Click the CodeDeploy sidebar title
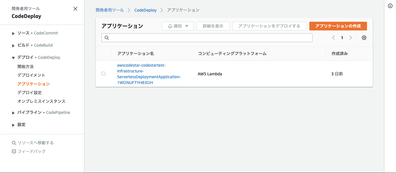Image resolution: width=396 pixels, height=173 pixels. click(x=26, y=16)
